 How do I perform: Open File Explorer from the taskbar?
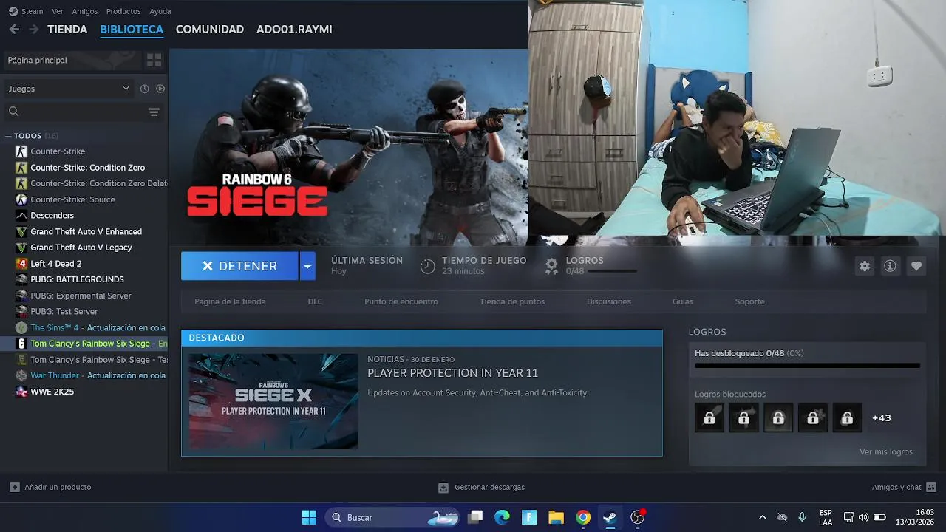556,517
